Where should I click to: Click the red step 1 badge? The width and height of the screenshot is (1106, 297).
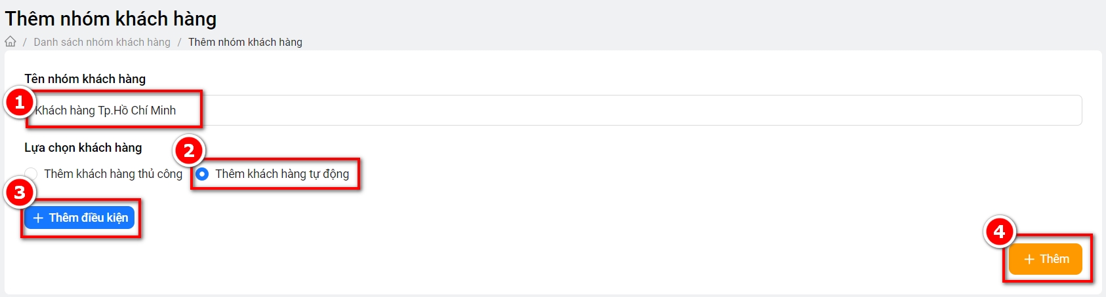[x=20, y=102]
